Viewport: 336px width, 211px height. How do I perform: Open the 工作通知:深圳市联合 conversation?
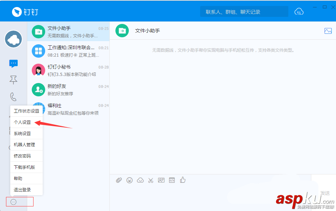click(68, 51)
